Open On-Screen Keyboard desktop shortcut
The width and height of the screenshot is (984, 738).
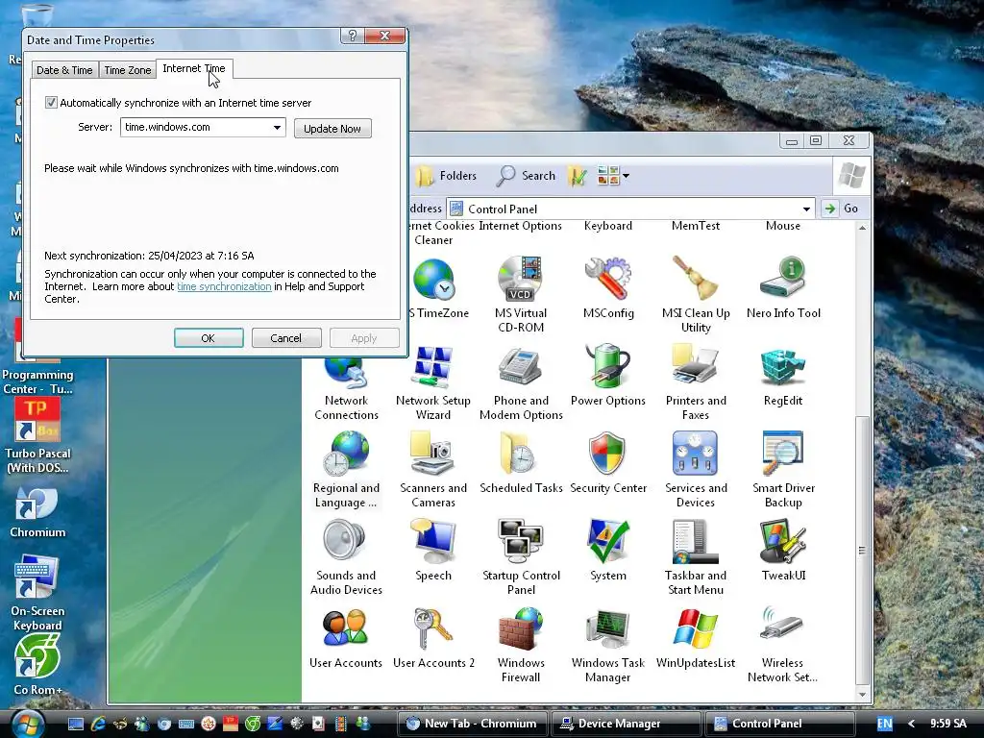[x=37, y=594]
